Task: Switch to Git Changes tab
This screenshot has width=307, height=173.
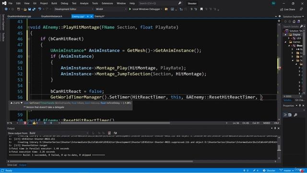Action: click(x=299, y=100)
